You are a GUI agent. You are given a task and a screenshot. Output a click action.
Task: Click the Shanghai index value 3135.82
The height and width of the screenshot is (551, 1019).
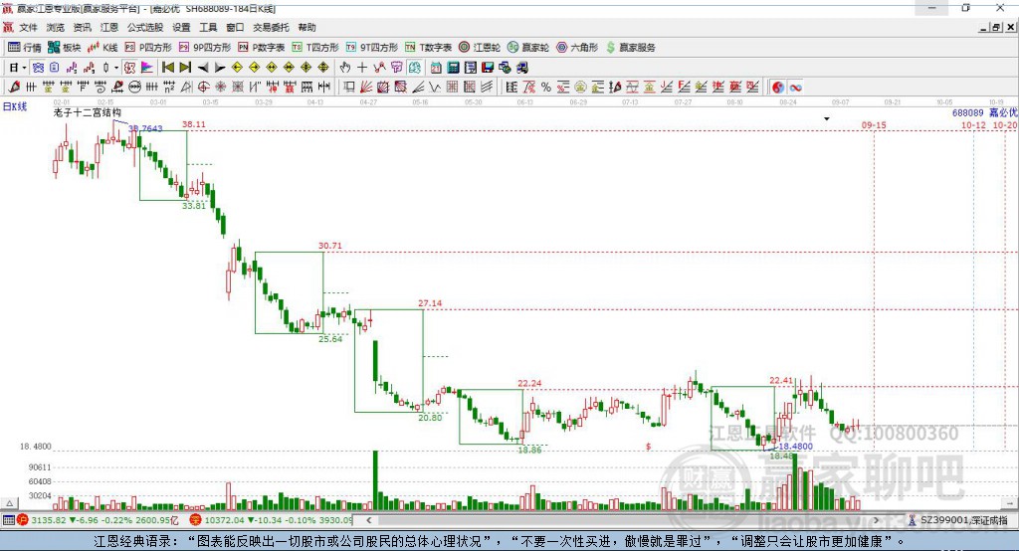tap(48, 520)
